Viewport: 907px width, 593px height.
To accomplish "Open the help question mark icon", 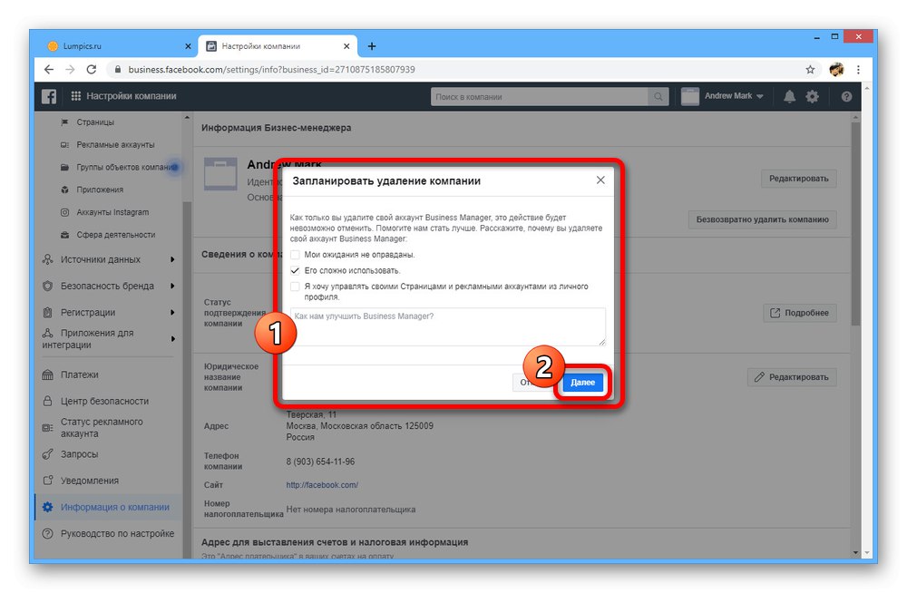I will pyautogui.click(x=846, y=97).
